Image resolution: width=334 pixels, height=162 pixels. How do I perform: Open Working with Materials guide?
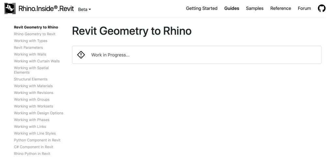tap(33, 86)
